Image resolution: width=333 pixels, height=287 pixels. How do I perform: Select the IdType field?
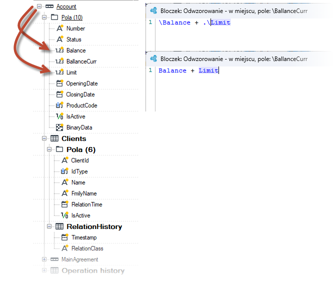[79, 171]
